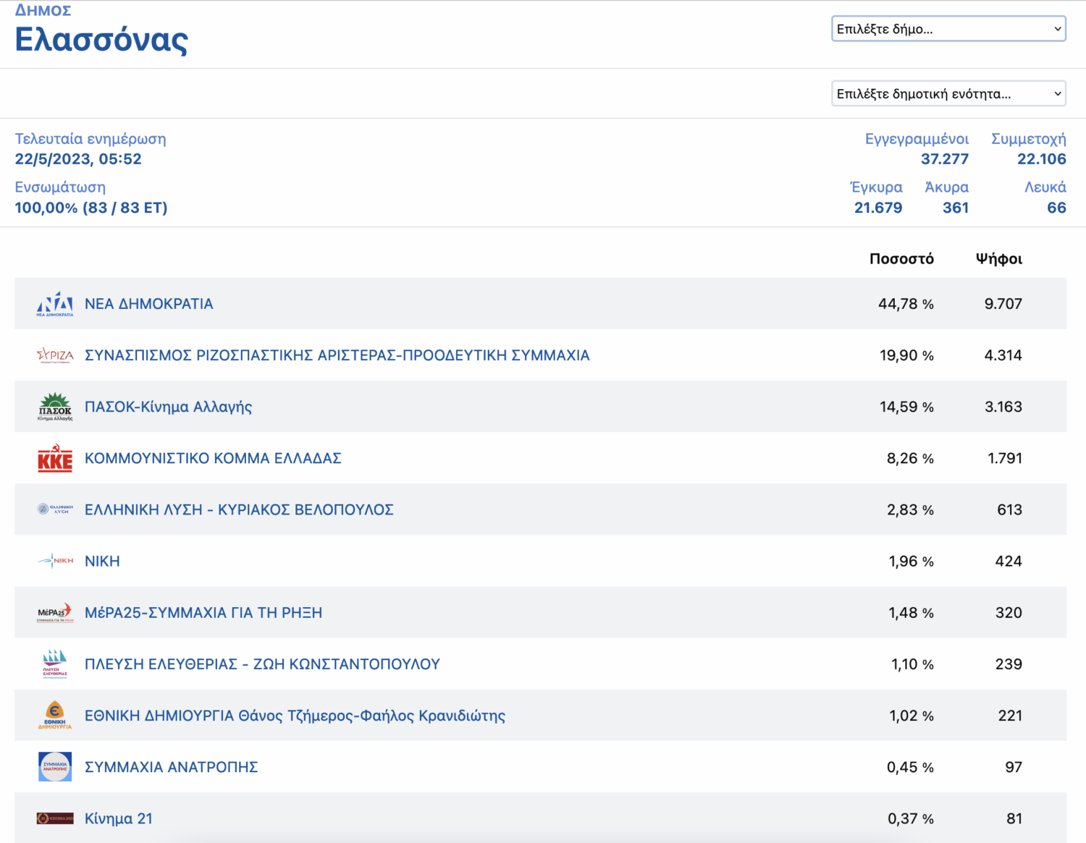The image size is (1086, 843).
Task: Click the 'Ψήφοι' column header
Action: 999,259
